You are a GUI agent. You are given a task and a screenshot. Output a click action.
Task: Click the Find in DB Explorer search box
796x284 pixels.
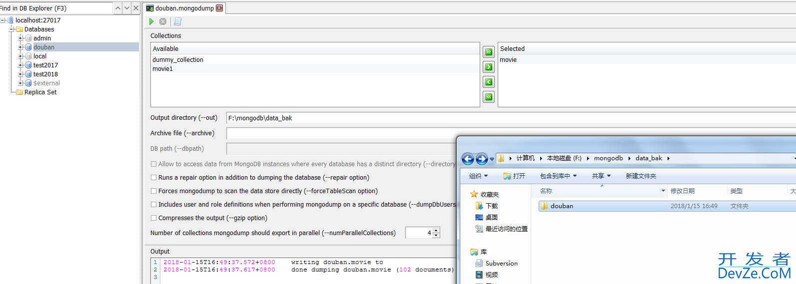coord(56,8)
